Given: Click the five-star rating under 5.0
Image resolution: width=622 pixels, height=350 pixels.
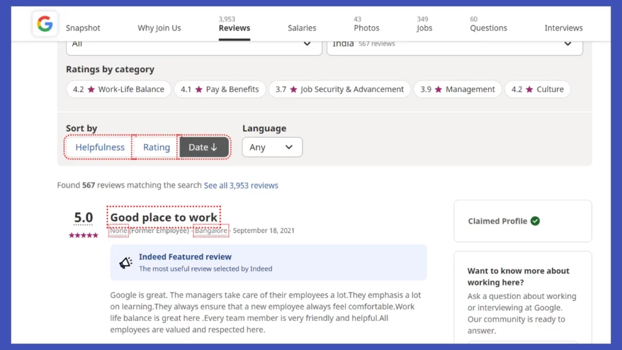Looking at the screenshot, I should point(83,235).
